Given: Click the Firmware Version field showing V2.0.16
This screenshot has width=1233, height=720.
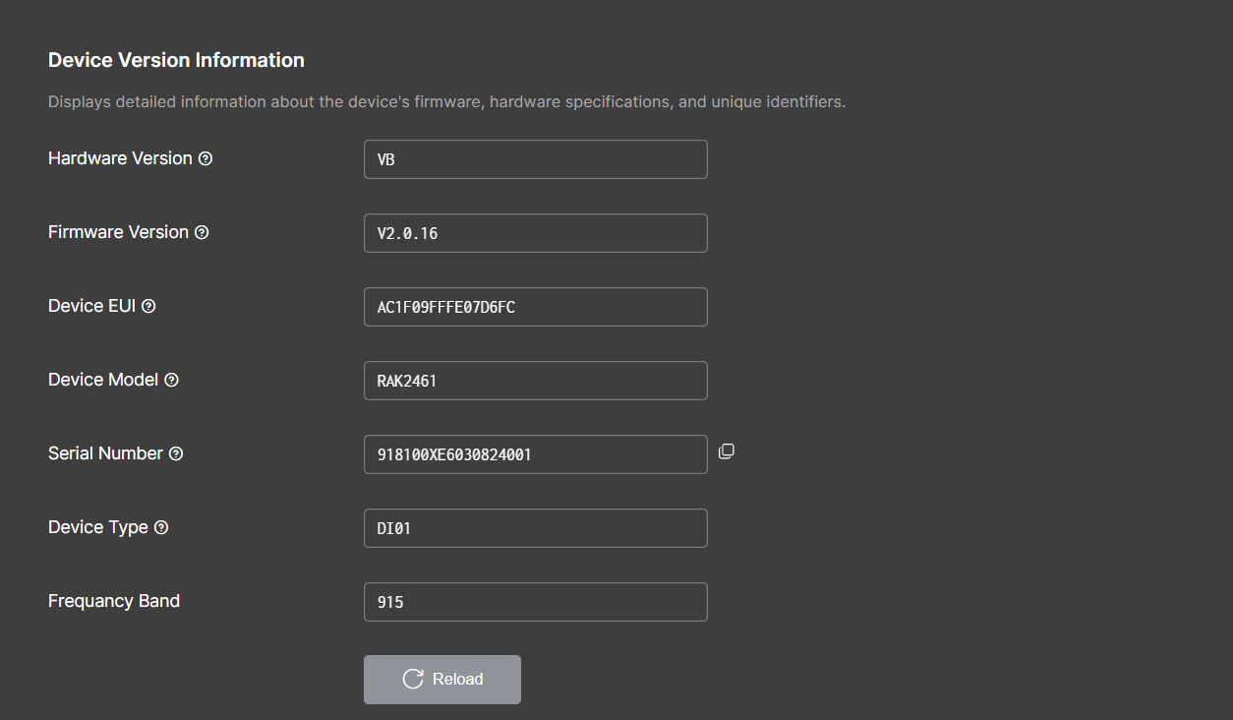Looking at the screenshot, I should (535, 232).
